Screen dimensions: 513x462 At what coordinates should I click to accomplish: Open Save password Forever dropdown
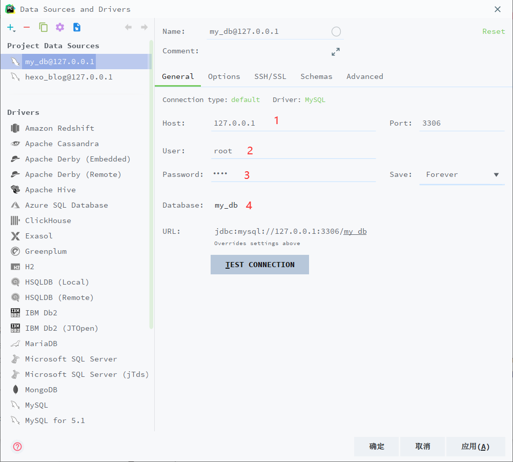tap(462, 174)
